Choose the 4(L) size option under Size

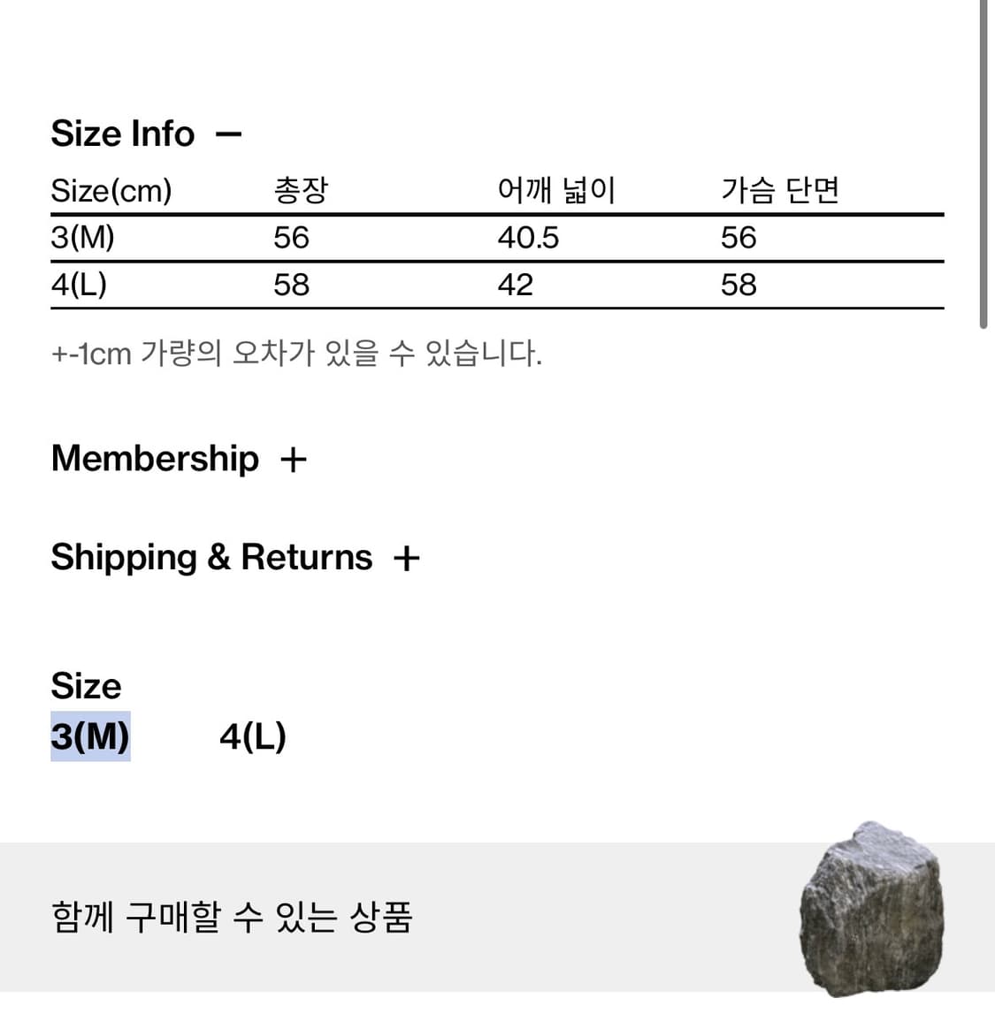point(253,736)
